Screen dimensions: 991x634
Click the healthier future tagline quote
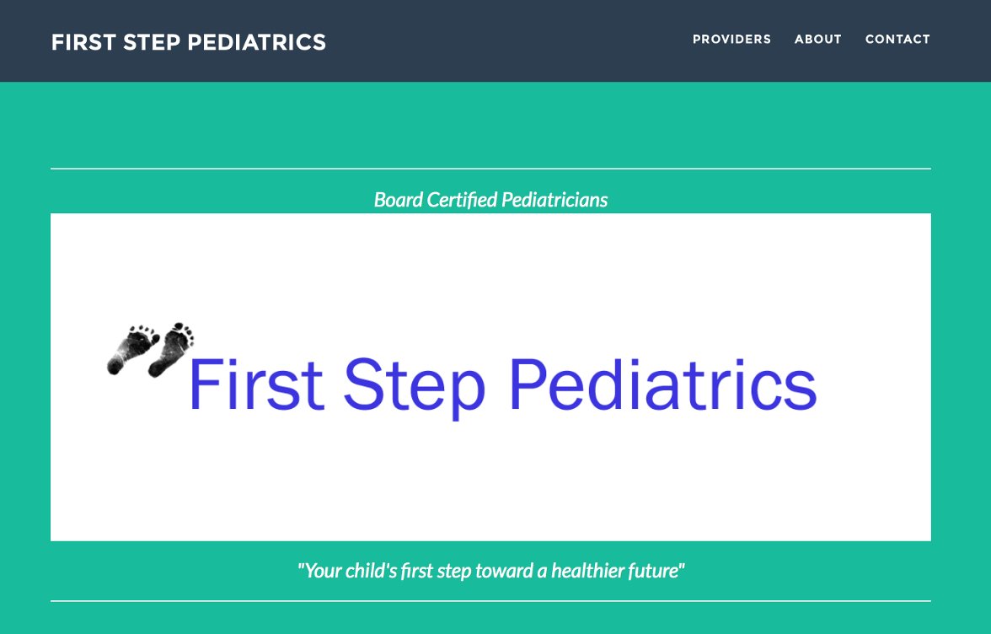click(490, 571)
